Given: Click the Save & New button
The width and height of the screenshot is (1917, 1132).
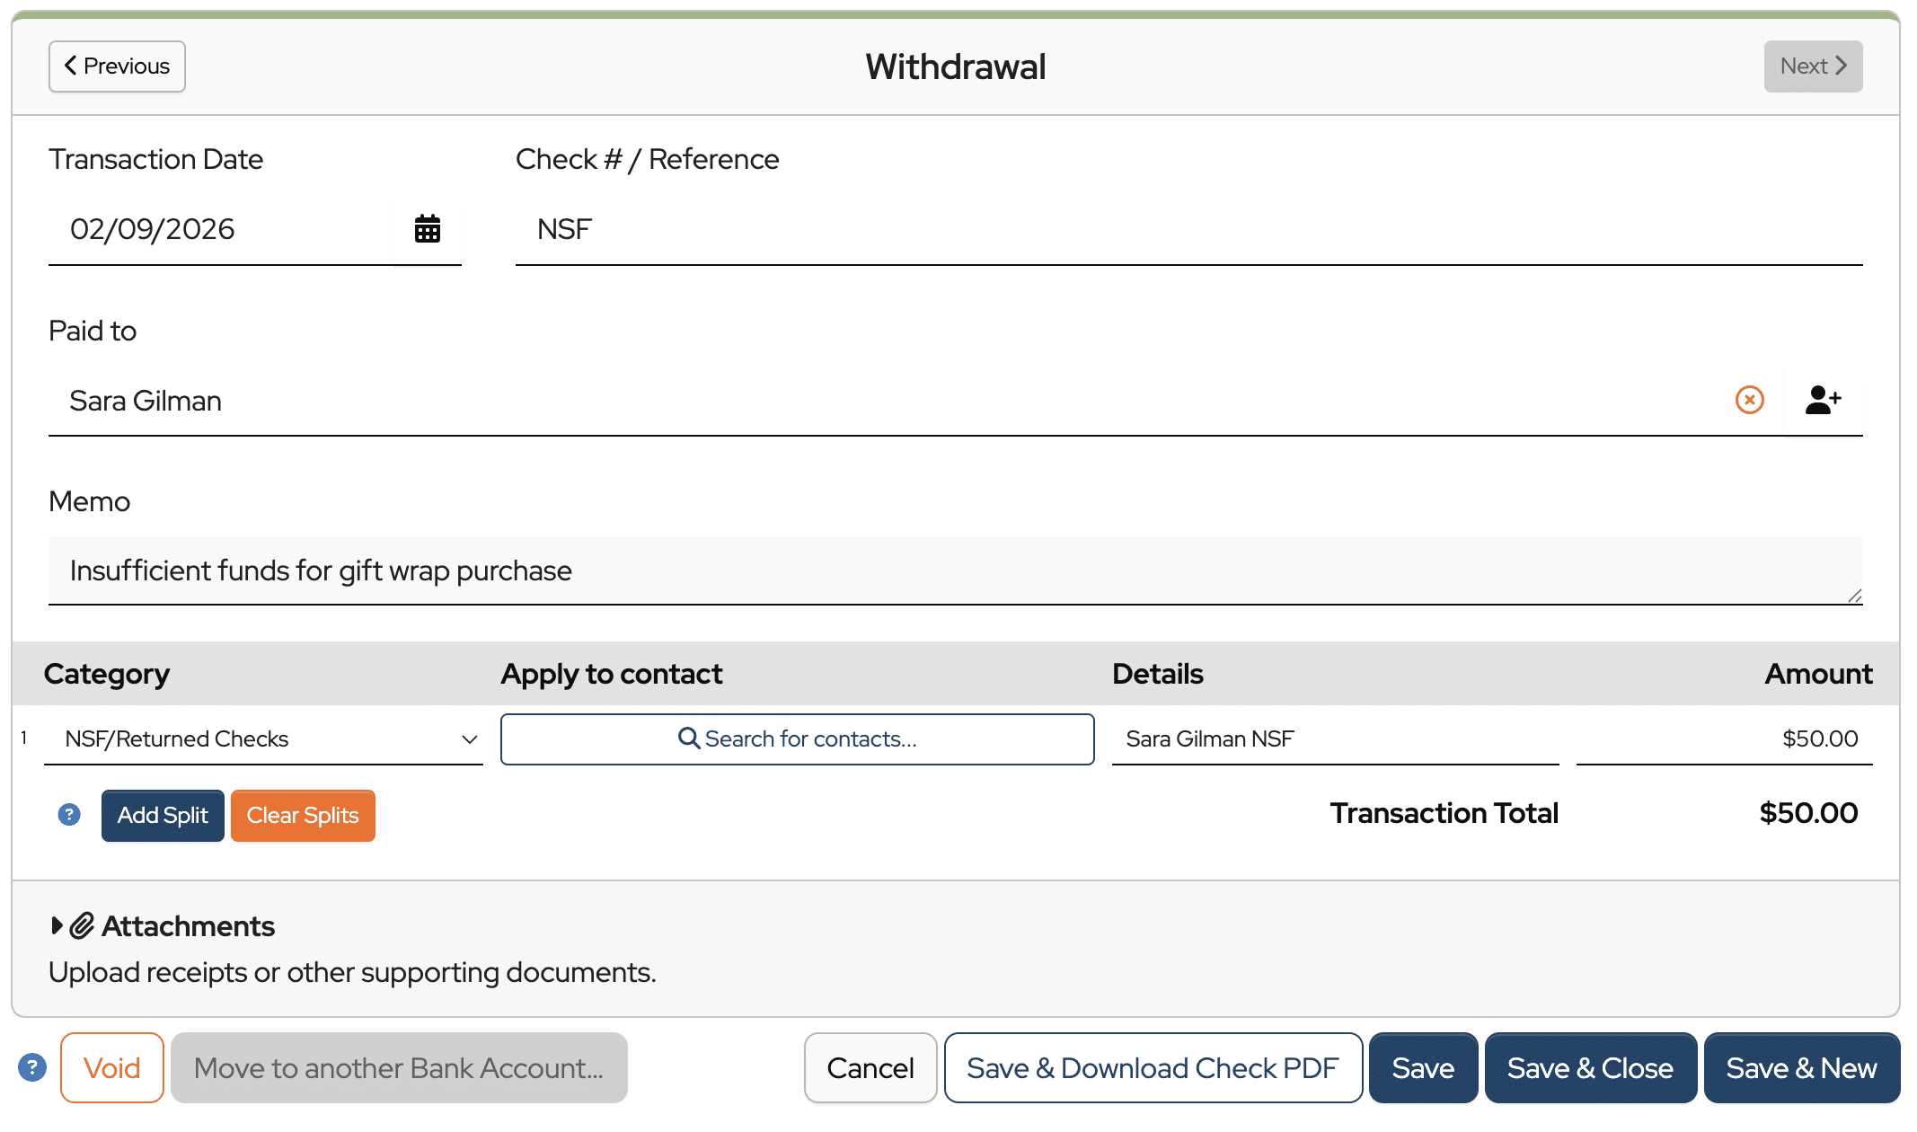Looking at the screenshot, I should point(1801,1067).
